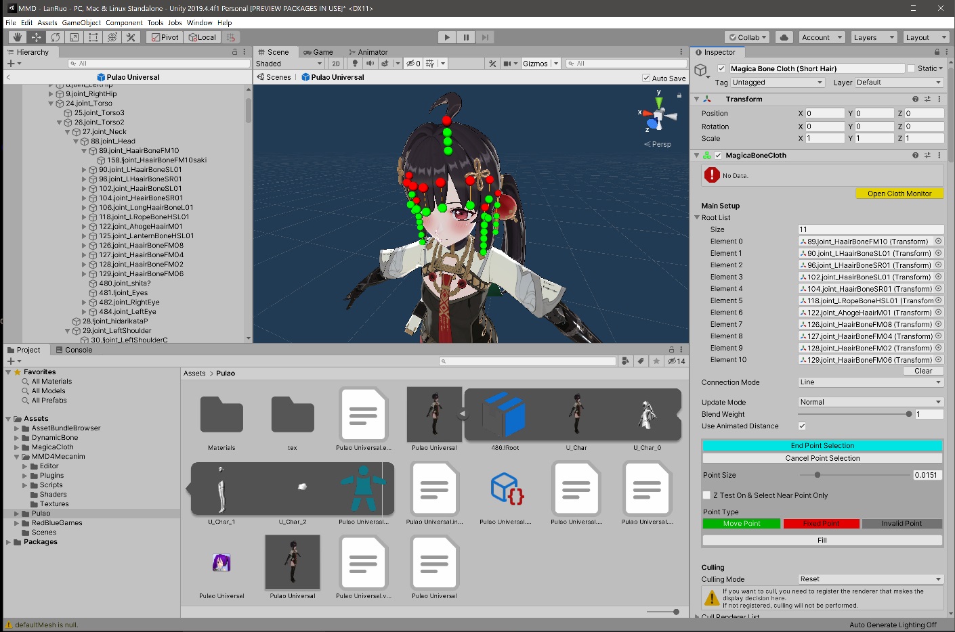Viewport: 955px width, 632px height.
Task: Open Transform component preset icon
Action: (927, 99)
